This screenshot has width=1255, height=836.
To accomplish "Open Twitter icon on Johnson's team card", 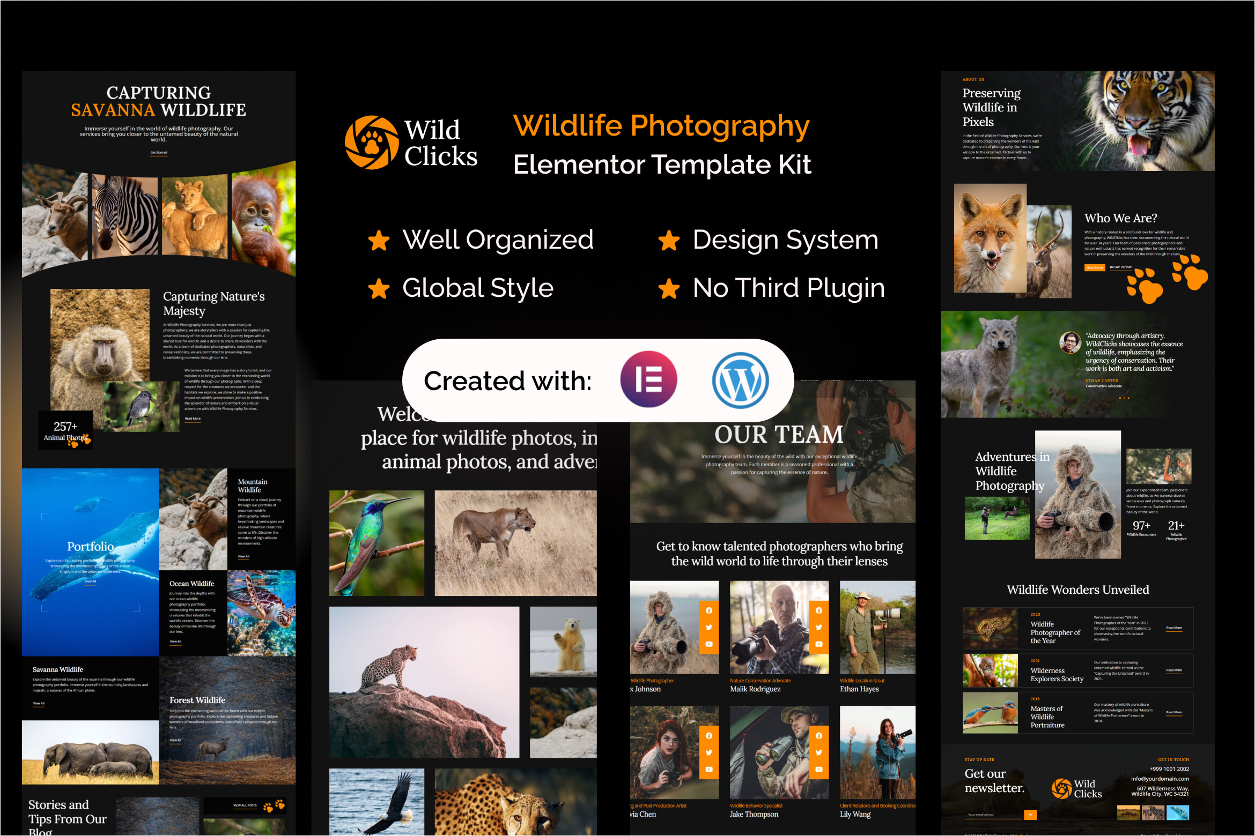I will [710, 626].
